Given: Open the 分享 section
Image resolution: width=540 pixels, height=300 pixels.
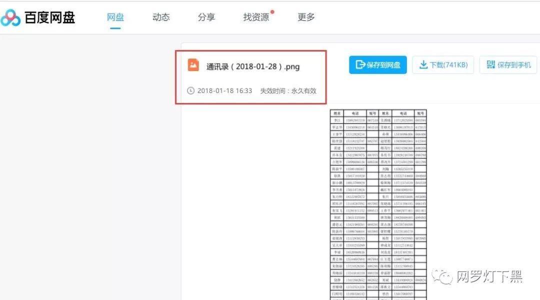Looking at the screenshot, I should click(x=206, y=16).
